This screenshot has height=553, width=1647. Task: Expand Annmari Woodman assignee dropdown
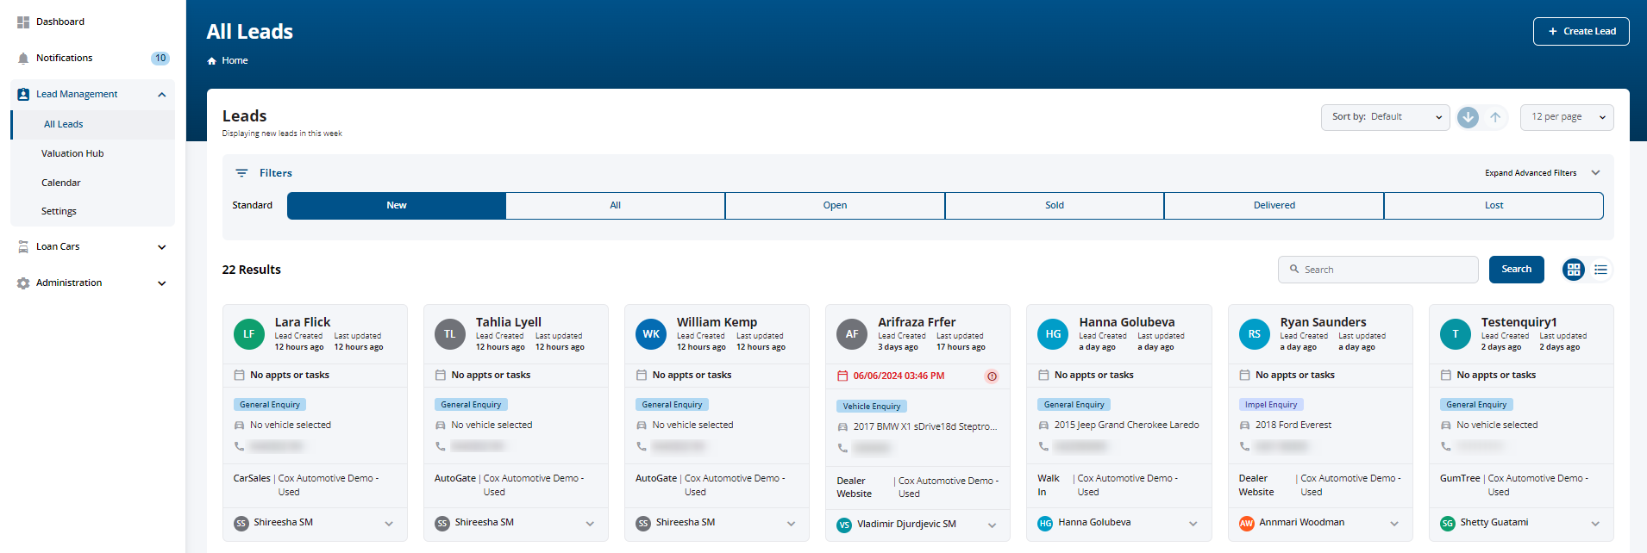(1394, 524)
